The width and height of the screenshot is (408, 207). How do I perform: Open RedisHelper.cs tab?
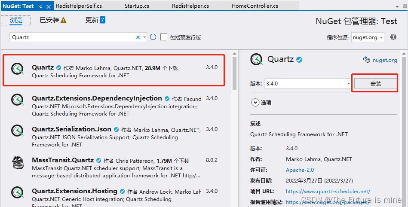click(x=190, y=6)
